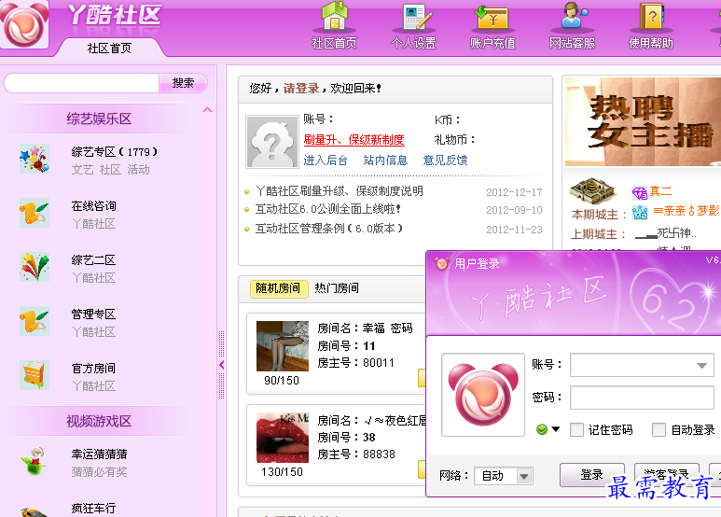This screenshot has width=721, height=517.
Task: Click the 房间名：幸福 密码 text
Action: [365, 328]
